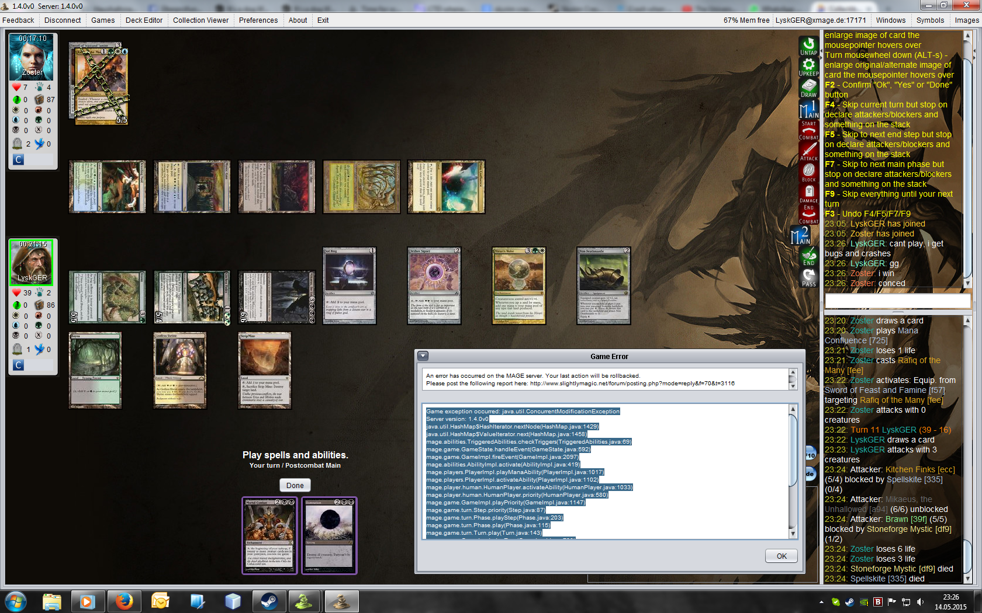Select the Damnation card in hand
Screen dimensions: 982x613
pos(329,536)
